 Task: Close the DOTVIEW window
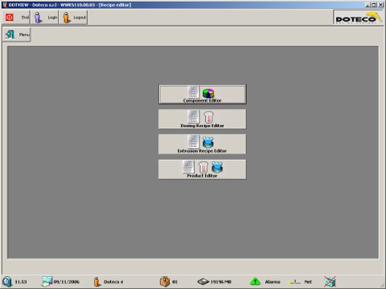click(380, 5)
